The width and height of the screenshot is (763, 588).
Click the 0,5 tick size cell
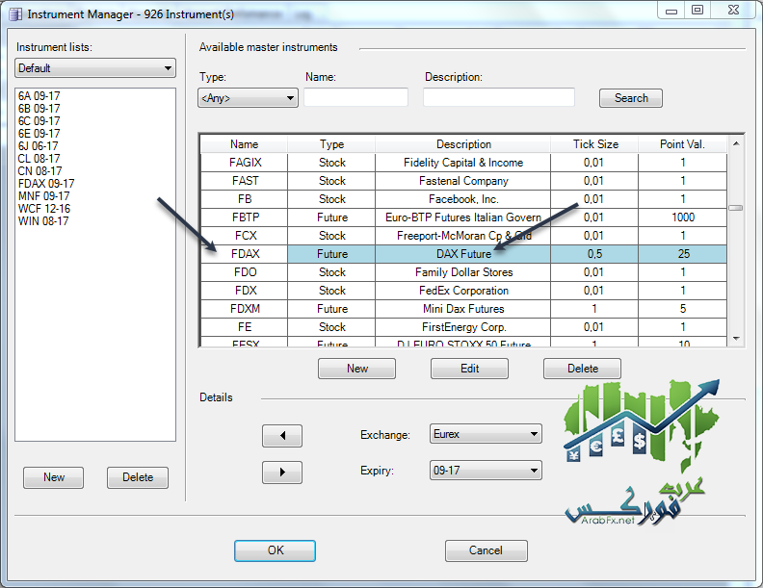tap(594, 254)
